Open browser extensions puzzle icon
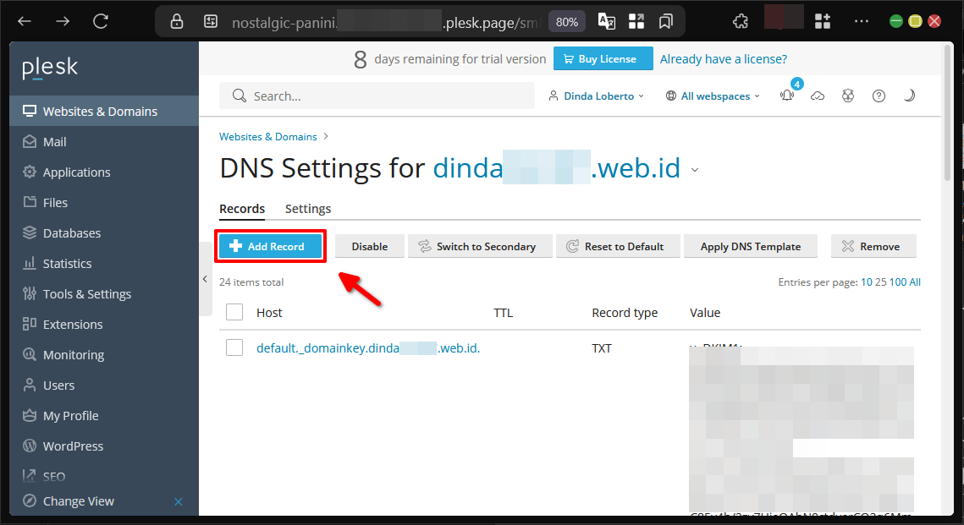This screenshot has height=525, width=964. pos(740,21)
